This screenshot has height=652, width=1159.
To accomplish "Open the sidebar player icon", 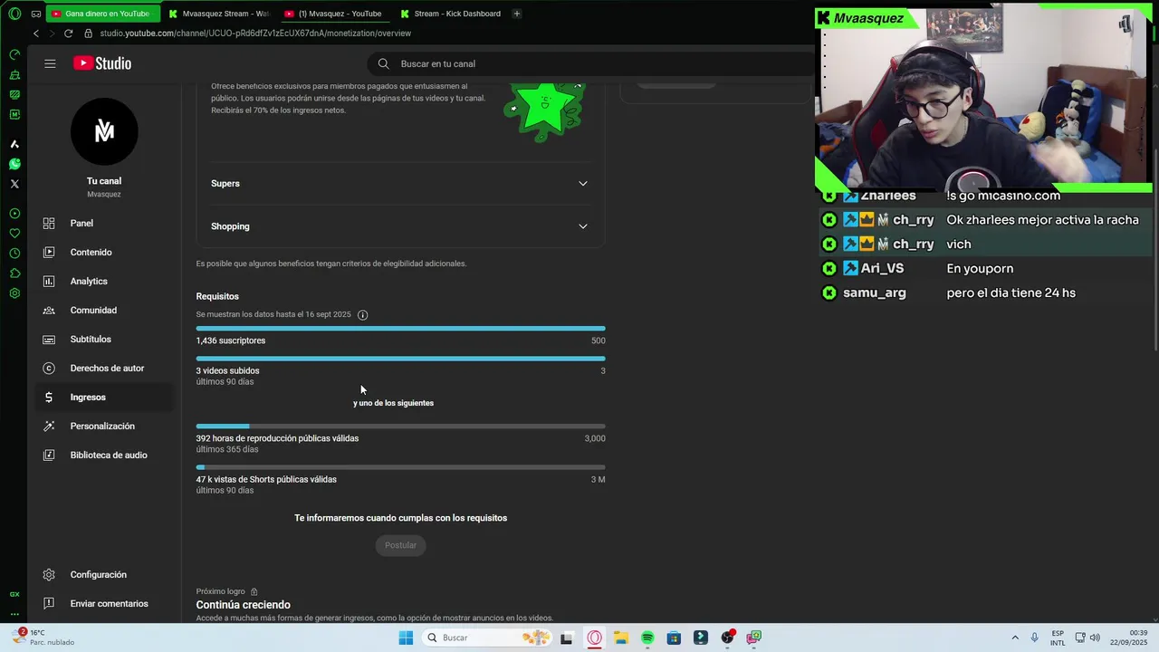I will [14, 214].
